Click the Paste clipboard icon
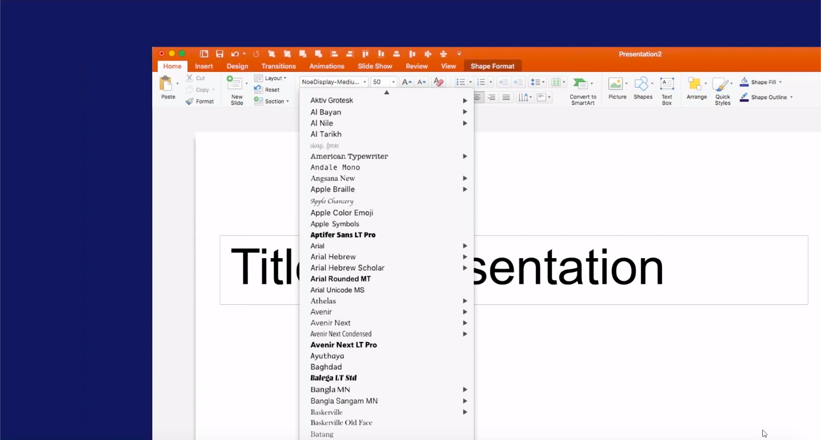The image size is (821, 440). tap(166, 84)
